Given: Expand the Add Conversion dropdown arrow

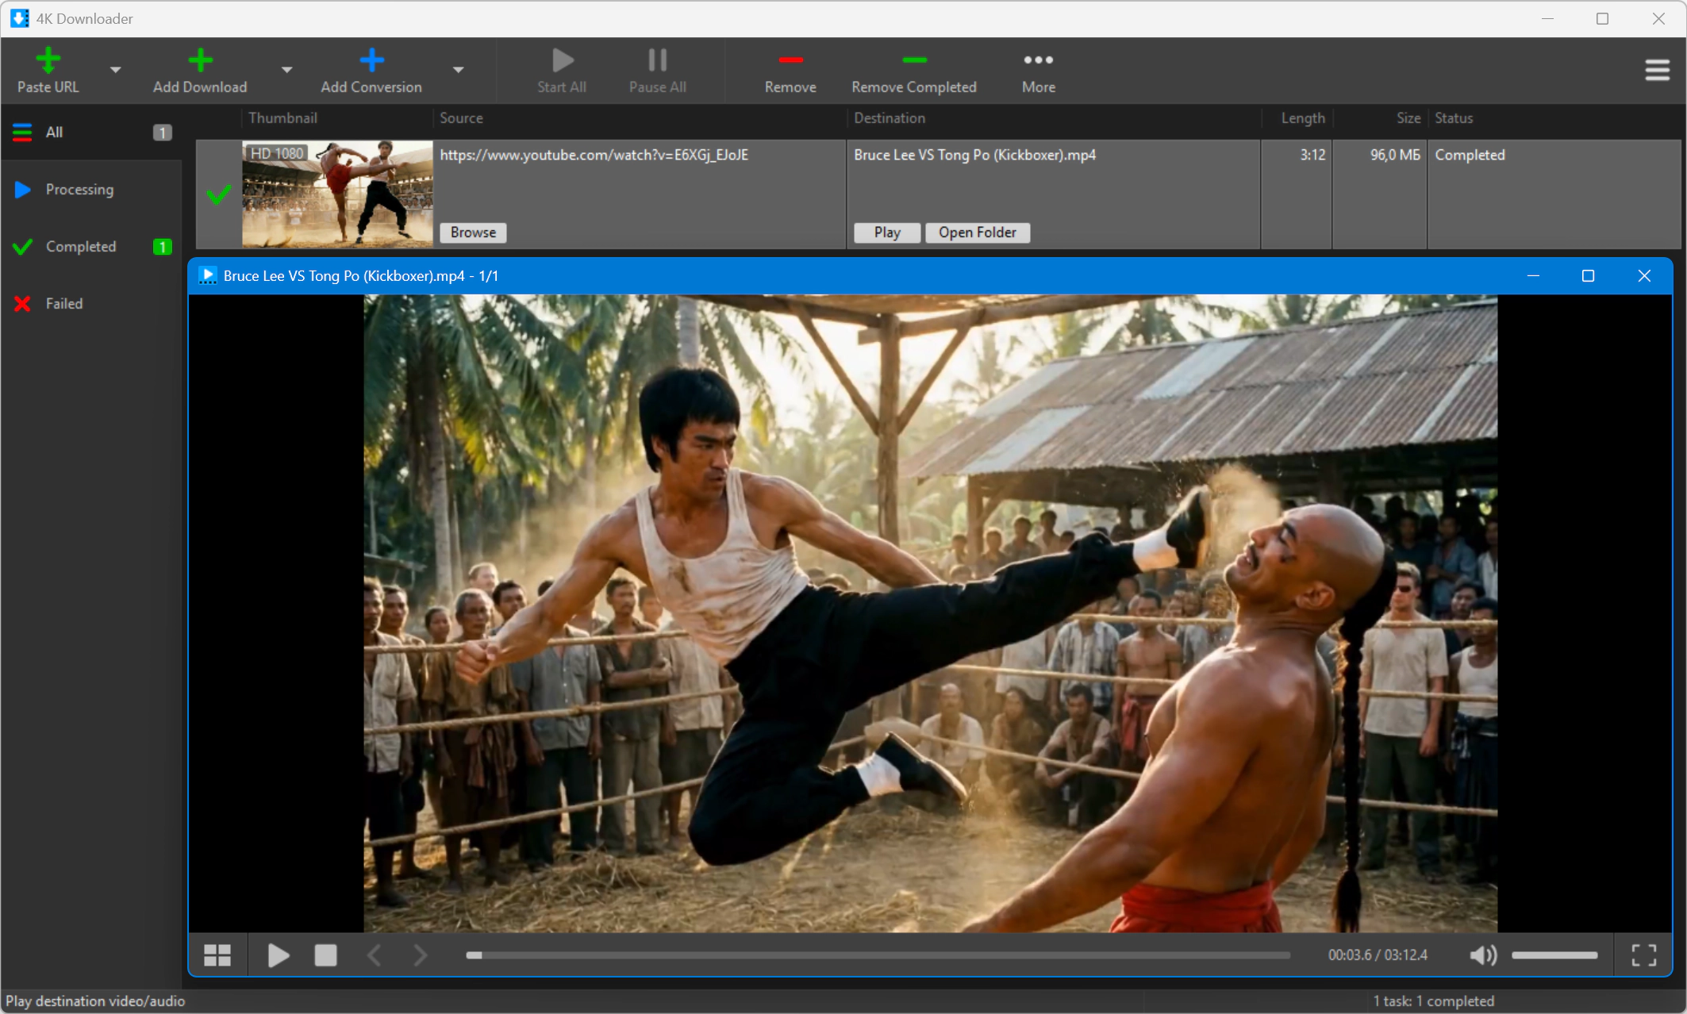Looking at the screenshot, I should click(458, 70).
